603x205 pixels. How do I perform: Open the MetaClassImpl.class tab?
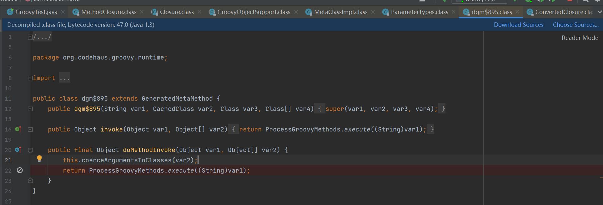click(341, 12)
